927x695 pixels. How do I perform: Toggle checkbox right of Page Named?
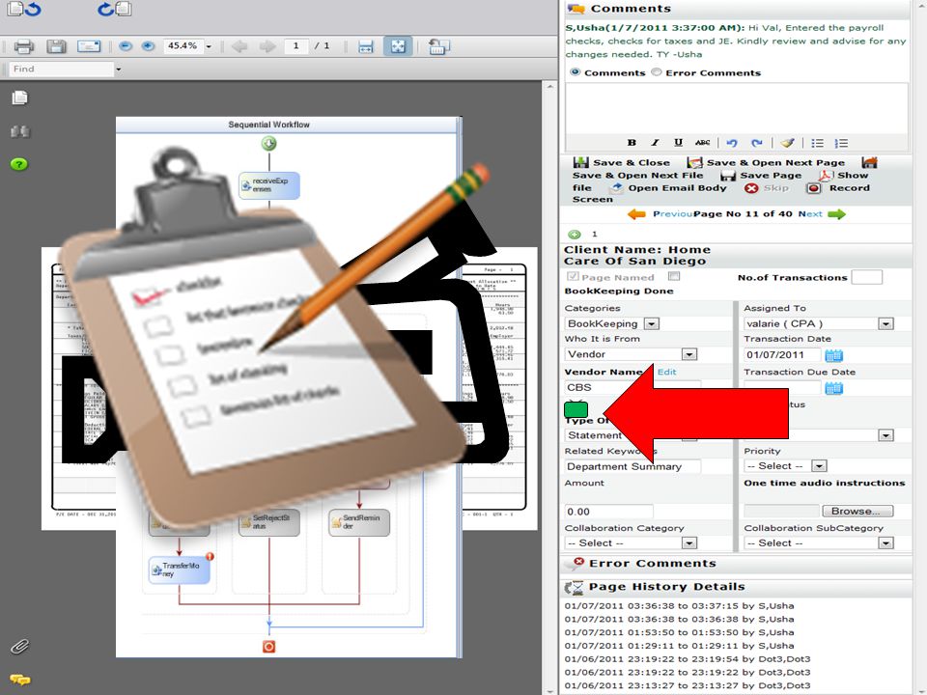(673, 276)
